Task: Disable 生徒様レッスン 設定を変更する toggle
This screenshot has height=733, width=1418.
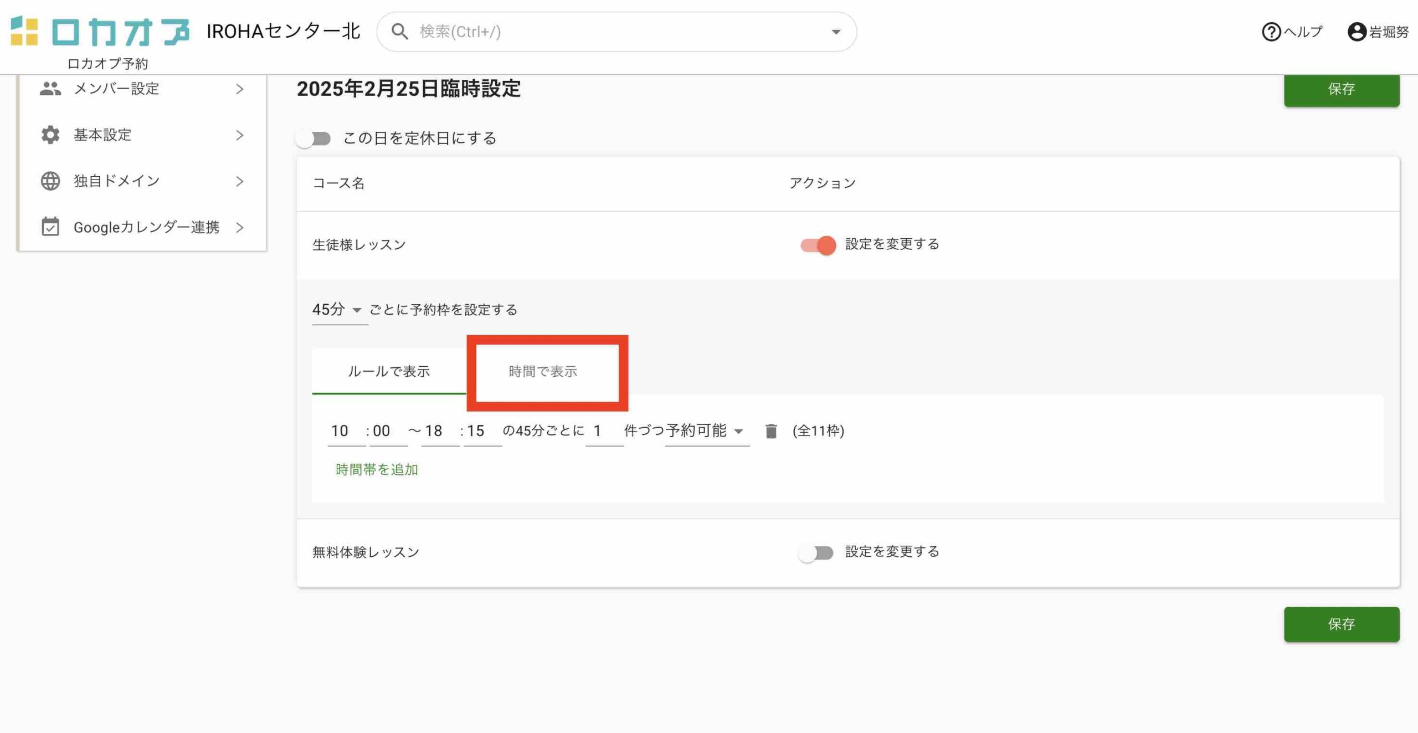Action: coord(818,245)
